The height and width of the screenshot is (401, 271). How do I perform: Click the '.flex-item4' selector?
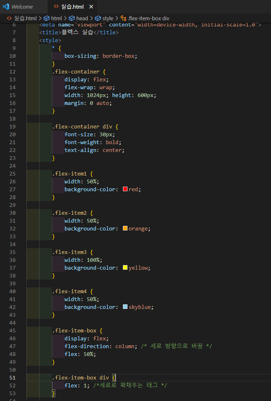(69, 291)
